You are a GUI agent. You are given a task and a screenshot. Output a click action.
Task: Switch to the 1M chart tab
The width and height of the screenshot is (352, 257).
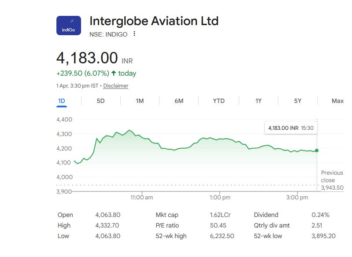click(140, 101)
